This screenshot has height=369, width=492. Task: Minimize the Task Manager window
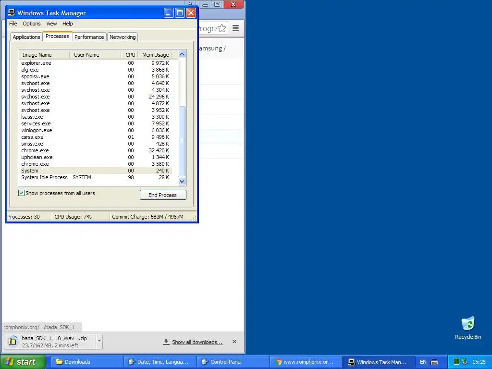[x=169, y=13]
